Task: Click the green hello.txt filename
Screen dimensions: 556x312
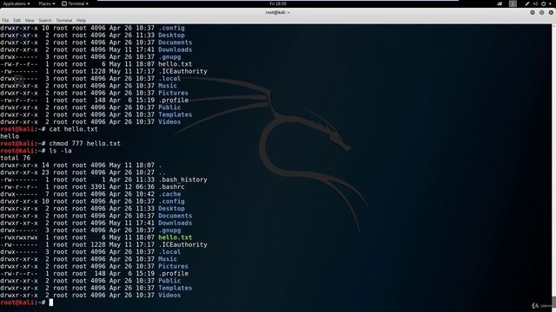Action: click(175, 237)
